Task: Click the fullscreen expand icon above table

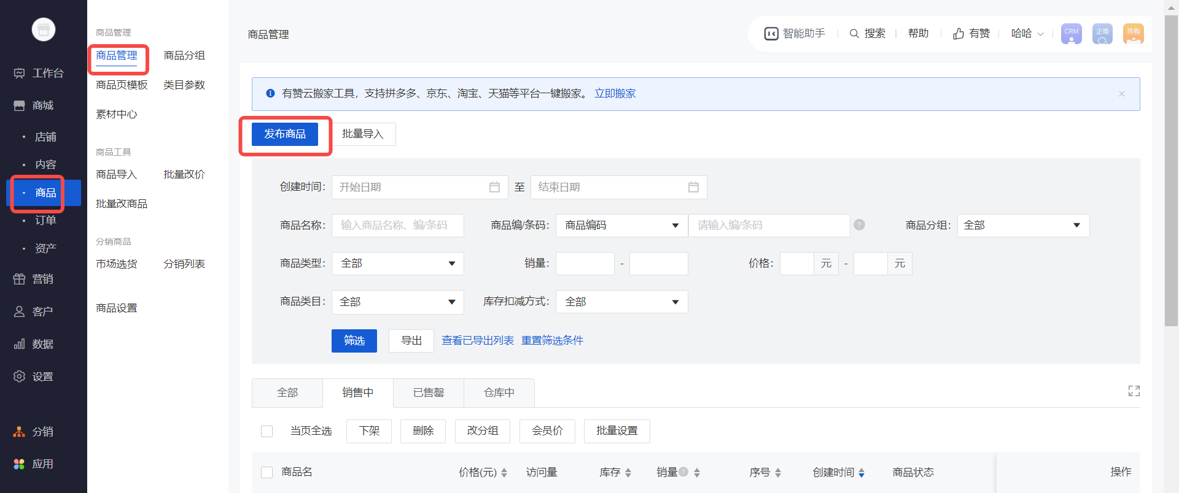Action: tap(1134, 391)
